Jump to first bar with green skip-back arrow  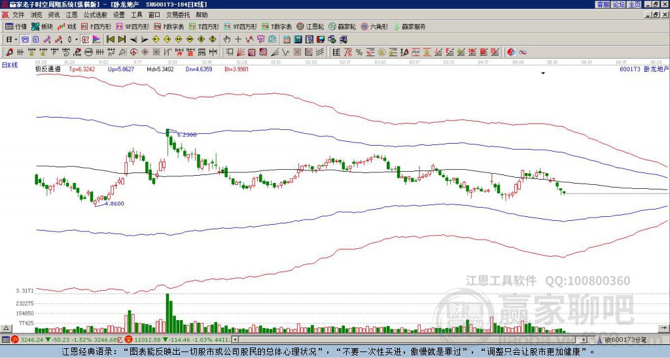pyautogui.click(x=111, y=39)
